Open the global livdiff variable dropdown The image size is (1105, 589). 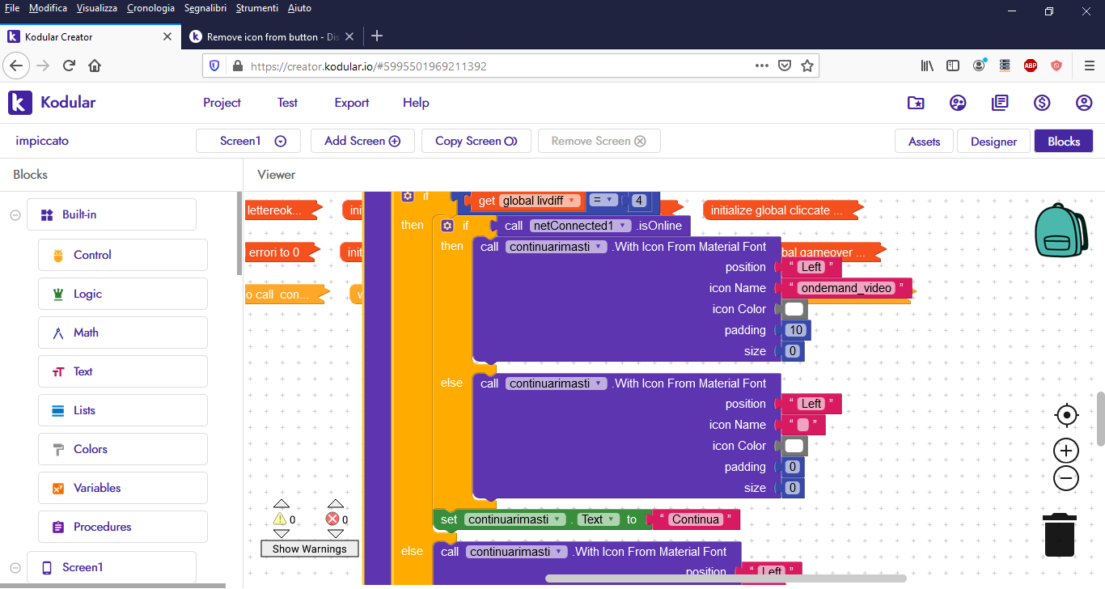572,201
